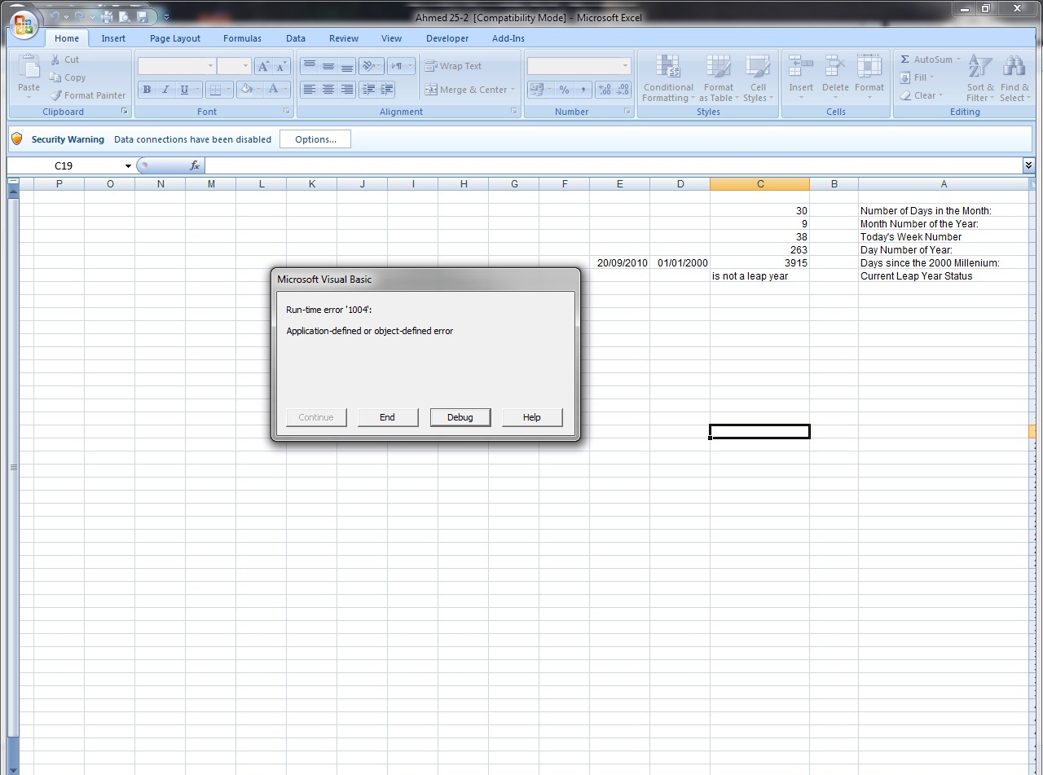Toggle Top Align vertical alignment

pyautogui.click(x=310, y=66)
